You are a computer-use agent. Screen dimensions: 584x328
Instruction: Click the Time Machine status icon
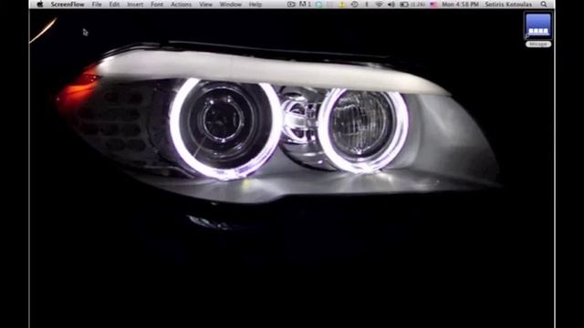click(x=355, y=5)
